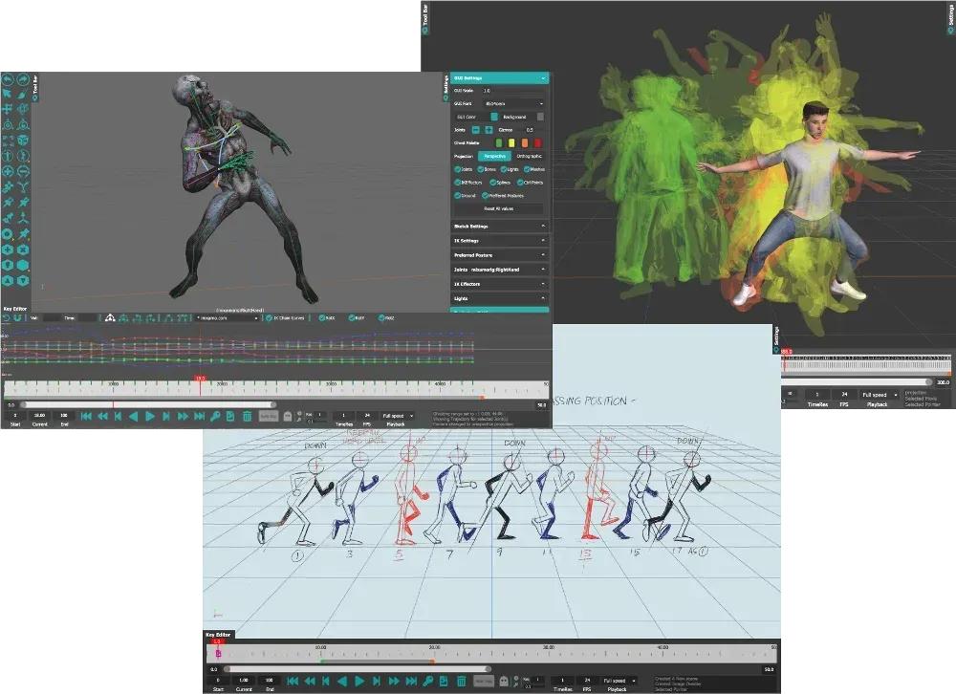Click the redo arrow in the Tool Bar
This screenshot has height=694, width=956.
(22, 79)
